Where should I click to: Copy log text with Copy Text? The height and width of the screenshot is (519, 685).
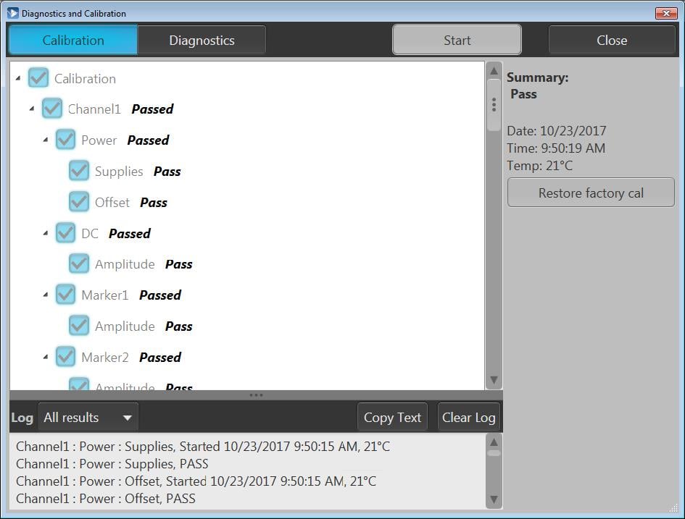pyautogui.click(x=392, y=417)
